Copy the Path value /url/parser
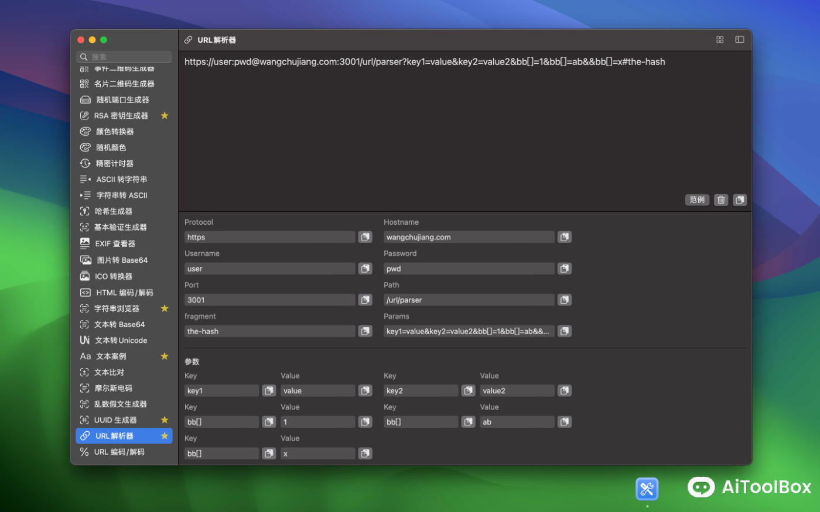Screen dimensions: 820x512 coord(563,300)
